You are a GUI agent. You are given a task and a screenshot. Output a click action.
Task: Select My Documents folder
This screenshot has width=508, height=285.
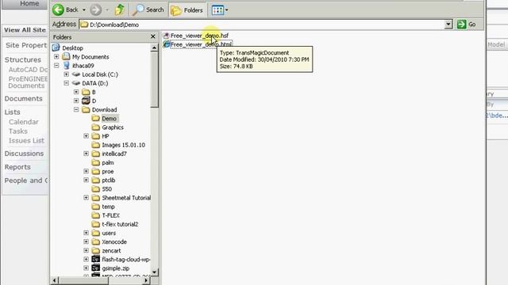90,57
